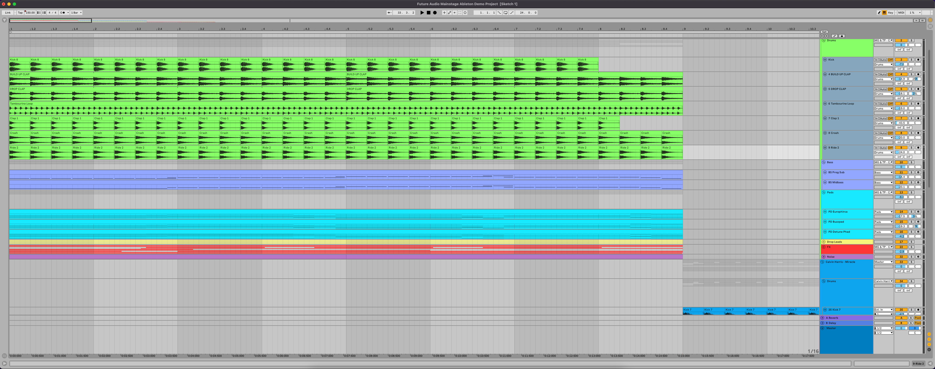
Task: Click the Set locator button
Action: coord(824,32)
